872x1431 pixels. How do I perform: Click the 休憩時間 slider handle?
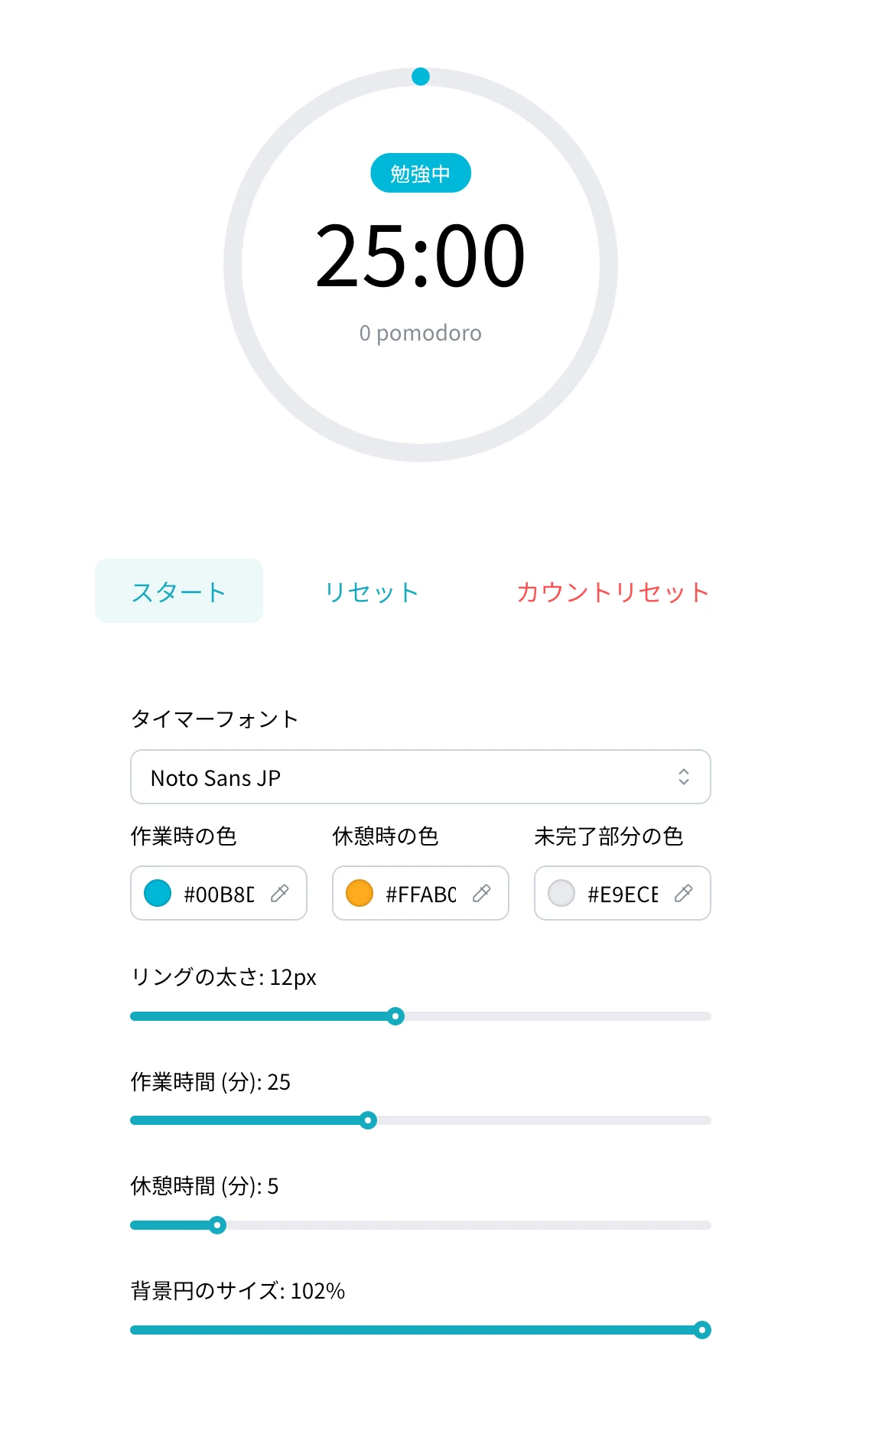pyautogui.click(x=217, y=1225)
